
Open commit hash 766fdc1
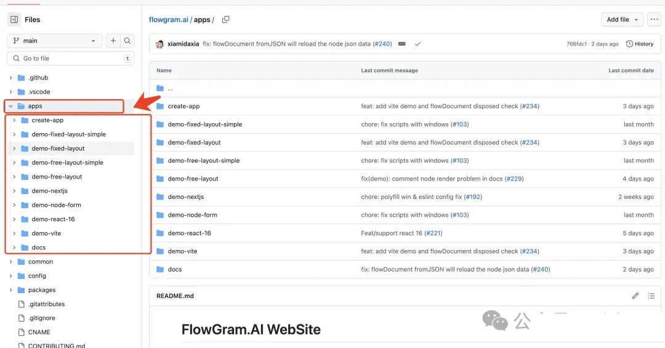577,44
